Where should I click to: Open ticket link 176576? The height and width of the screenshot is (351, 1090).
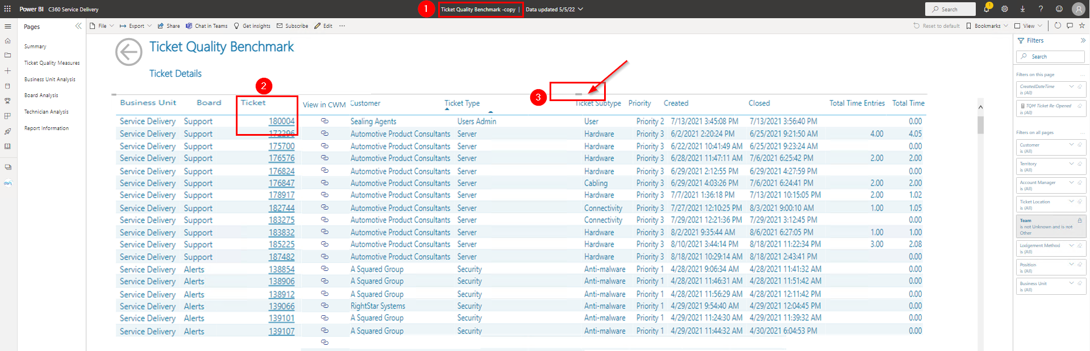click(x=281, y=158)
